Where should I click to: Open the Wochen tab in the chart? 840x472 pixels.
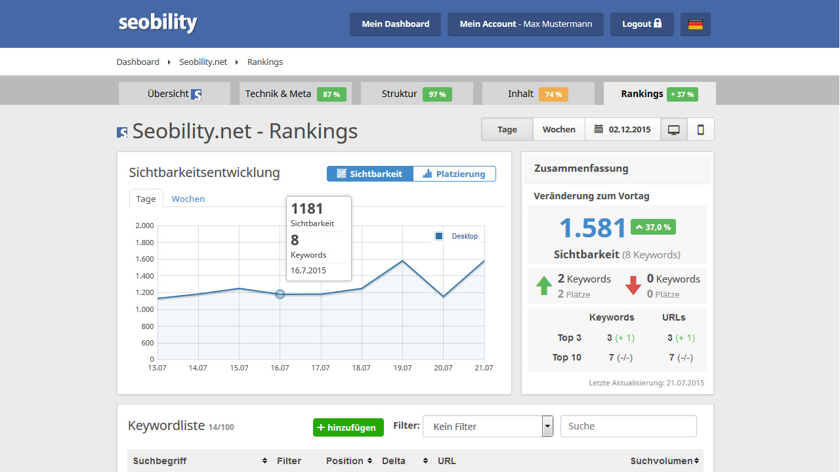point(188,199)
